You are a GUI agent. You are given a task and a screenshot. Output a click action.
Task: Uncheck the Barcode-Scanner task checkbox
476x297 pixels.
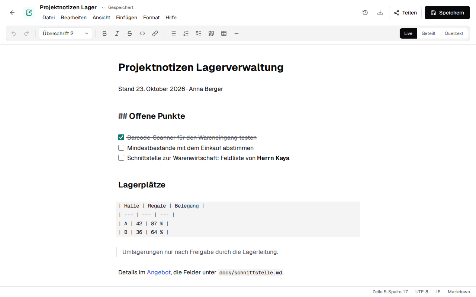pos(121,137)
